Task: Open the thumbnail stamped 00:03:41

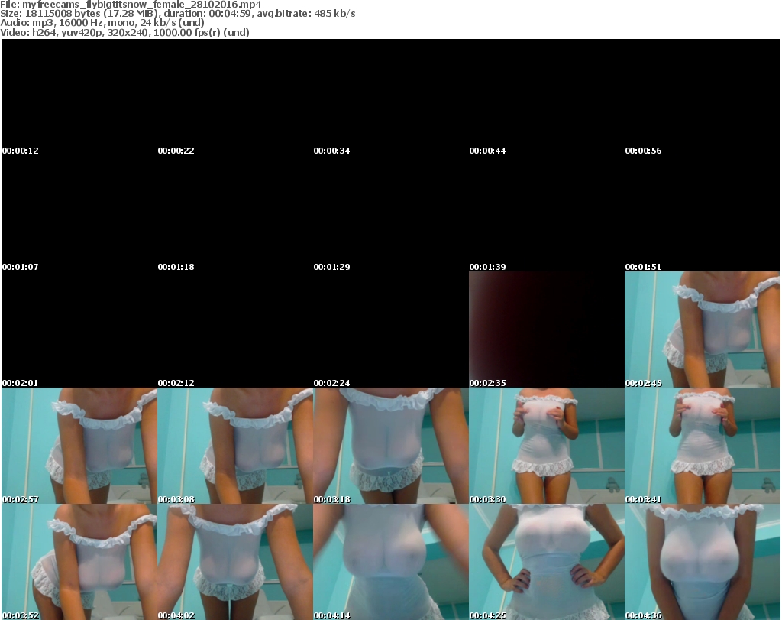Action: coord(703,446)
